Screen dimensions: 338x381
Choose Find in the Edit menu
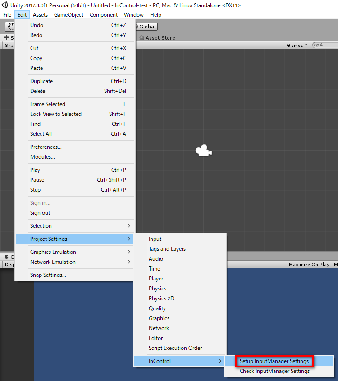74,124
